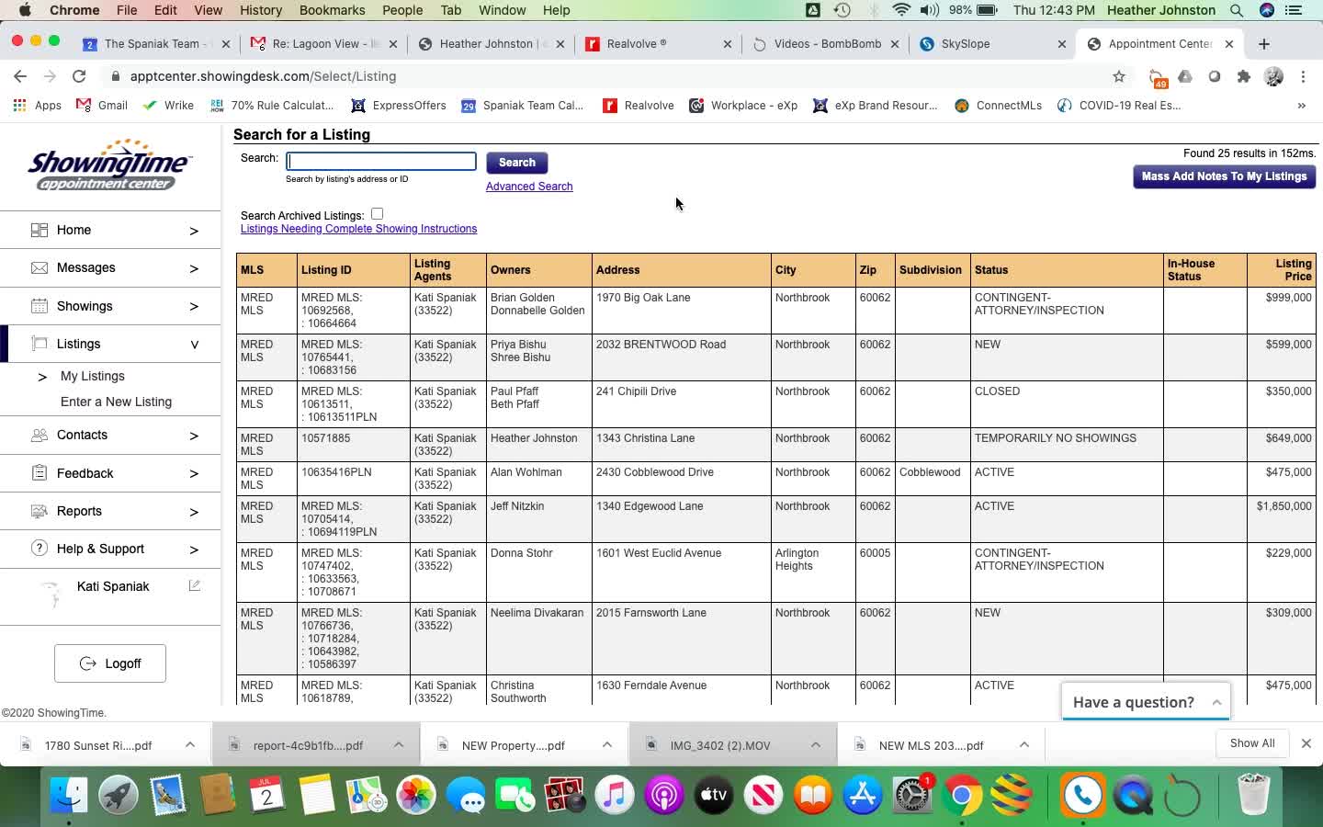Click Mass Add Notes To My Listings
Viewport: 1323px width, 827px height.
[1224, 176]
